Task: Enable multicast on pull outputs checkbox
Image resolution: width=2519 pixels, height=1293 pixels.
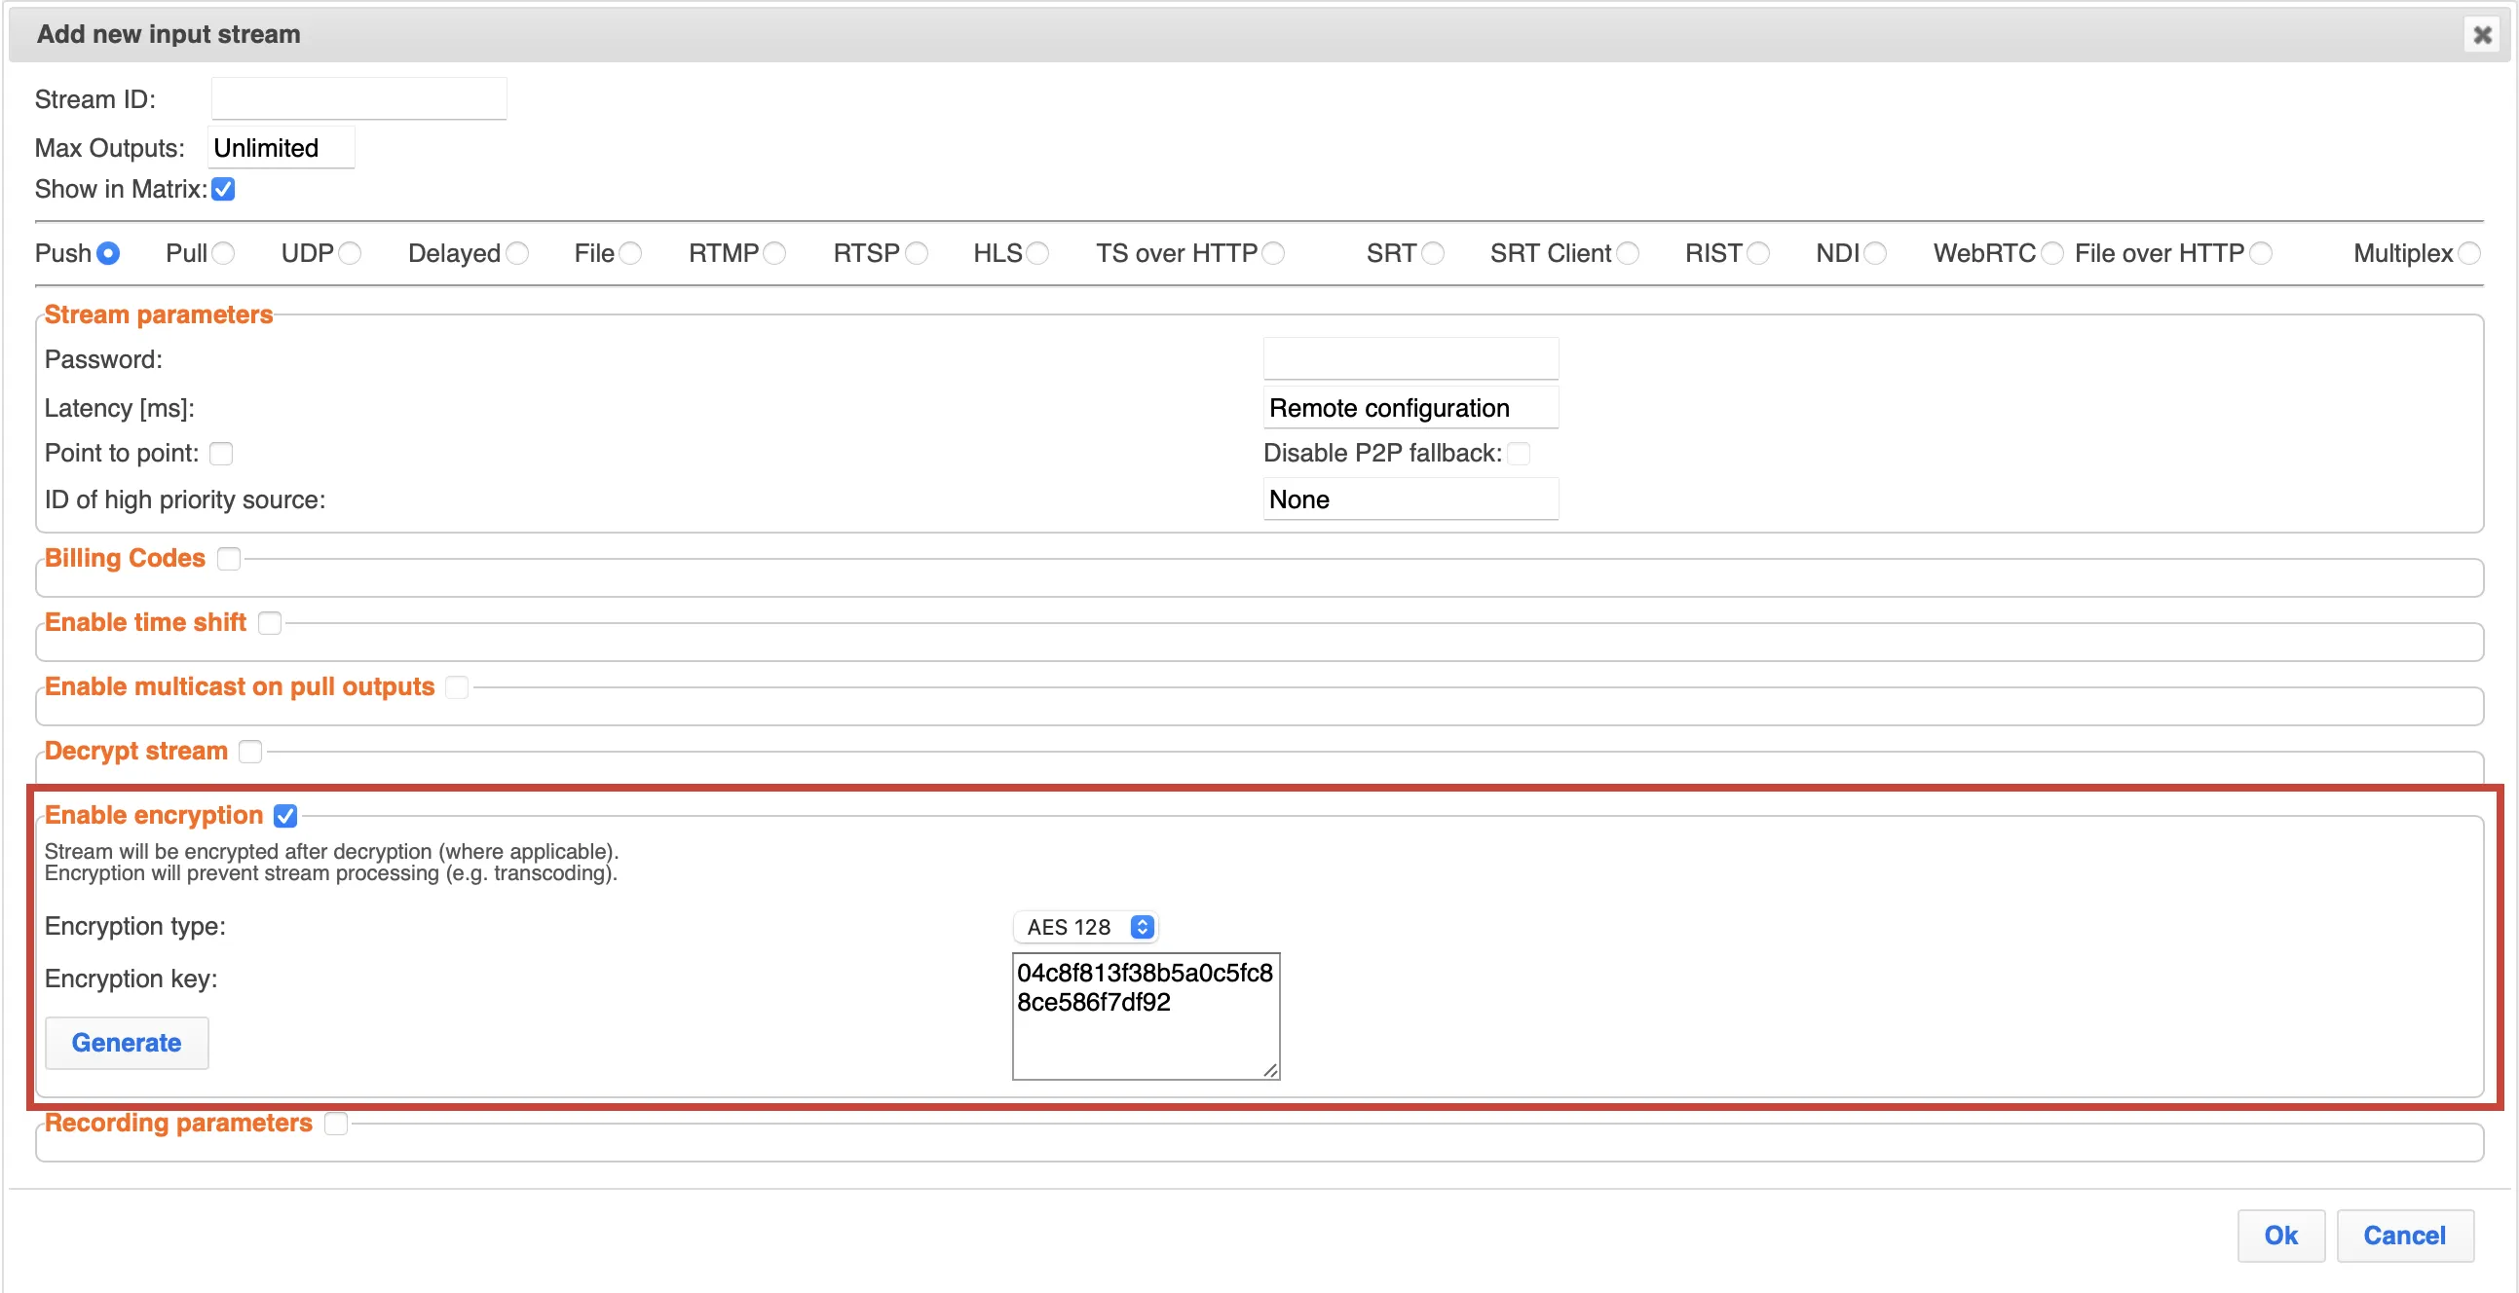Action: point(457,688)
